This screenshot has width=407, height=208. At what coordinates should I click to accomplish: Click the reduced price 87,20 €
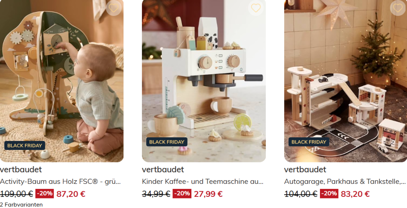point(71,194)
